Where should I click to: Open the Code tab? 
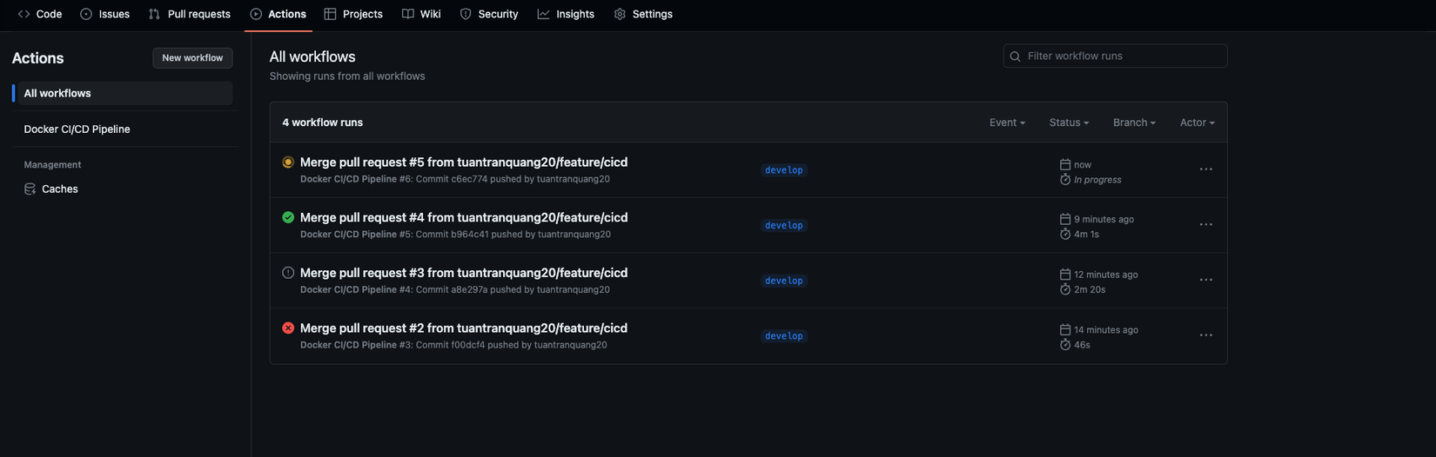pyautogui.click(x=40, y=14)
